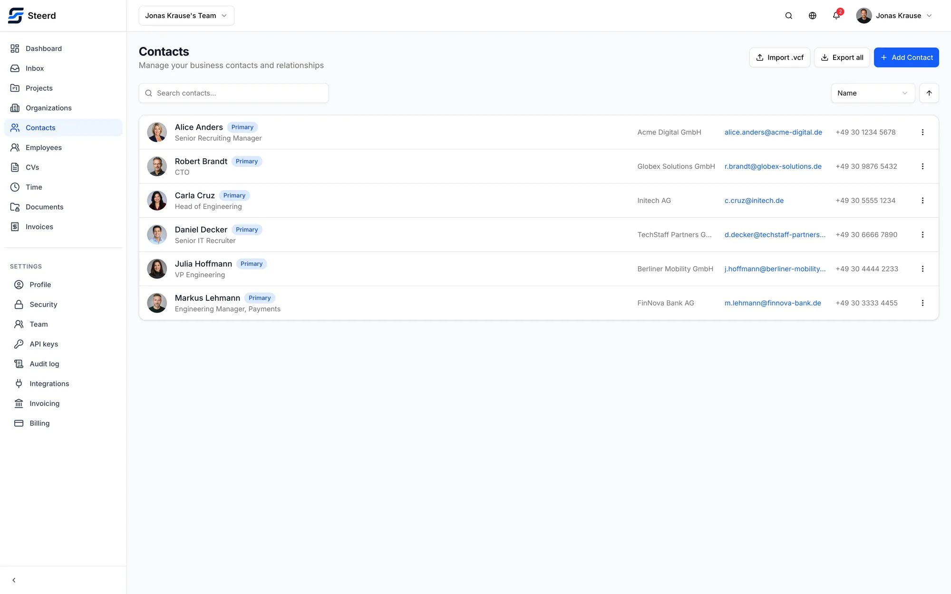This screenshot has width=951, height=594.
Task: Click Alice Anders' avatar photo
Action: 157,132
